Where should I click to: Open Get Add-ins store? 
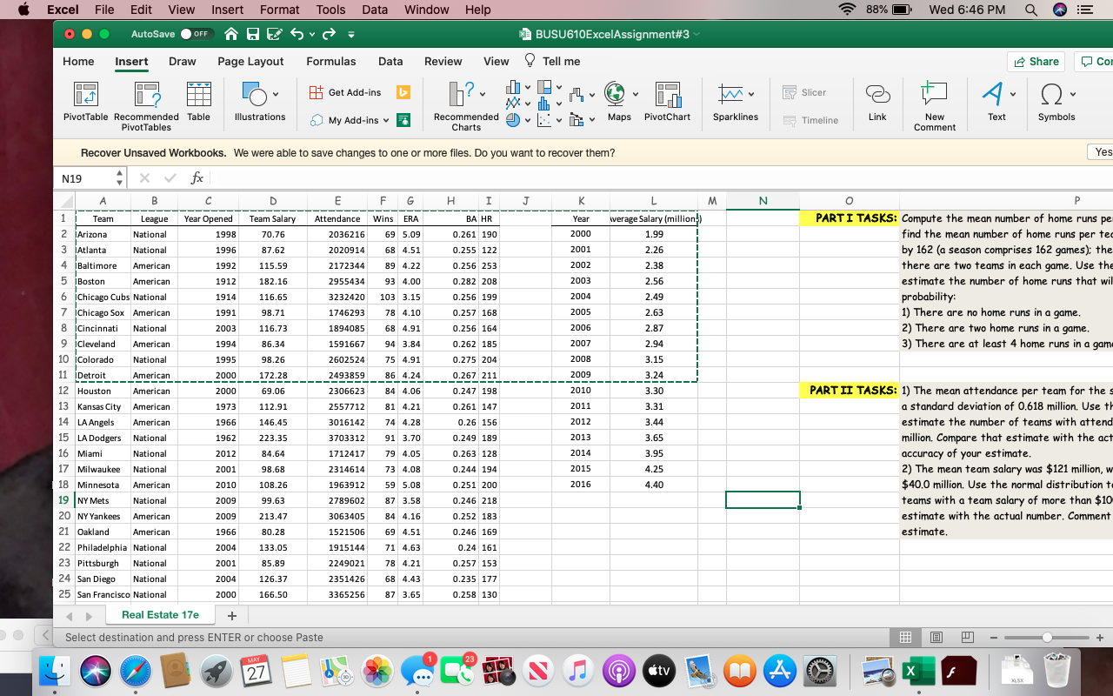[346, 92]
